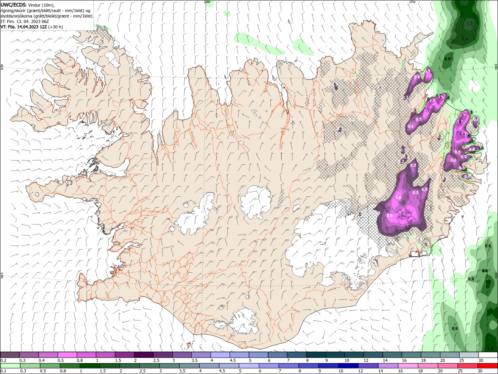
Task: Click the darkest green rain swatch starting at 1
Action: point(89,366)
